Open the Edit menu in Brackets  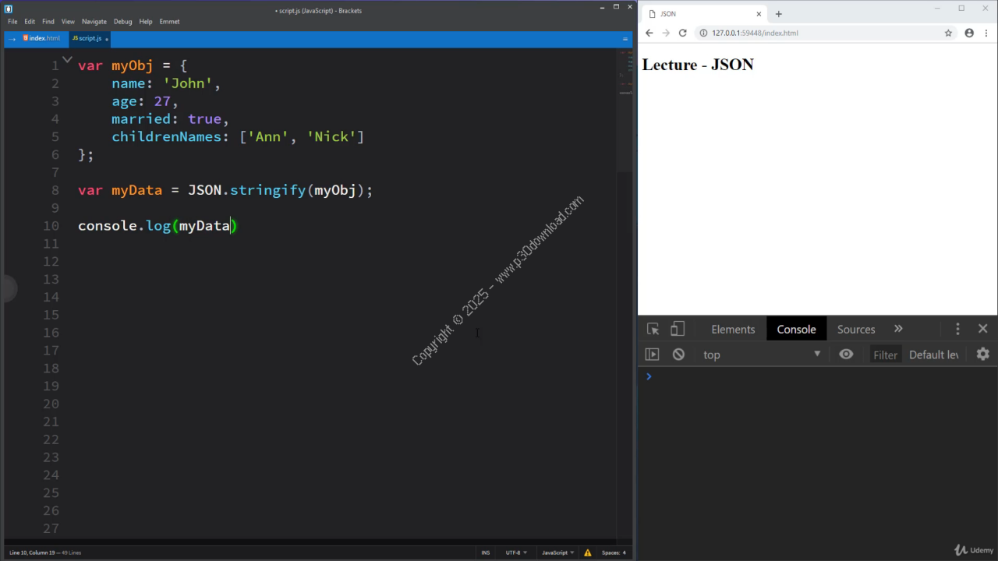(30, 22)
